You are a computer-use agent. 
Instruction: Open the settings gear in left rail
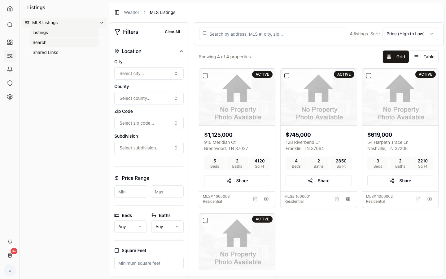coord(10,97)
